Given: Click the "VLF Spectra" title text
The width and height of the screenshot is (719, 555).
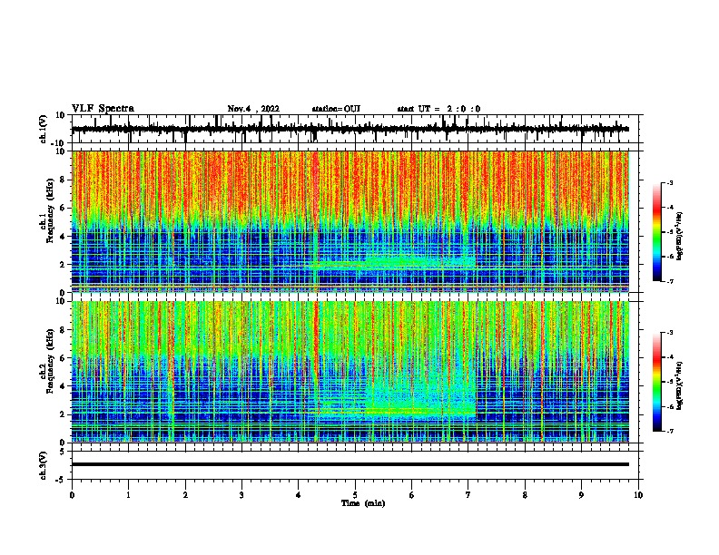Looking at the screenshot, I should 103,109.
